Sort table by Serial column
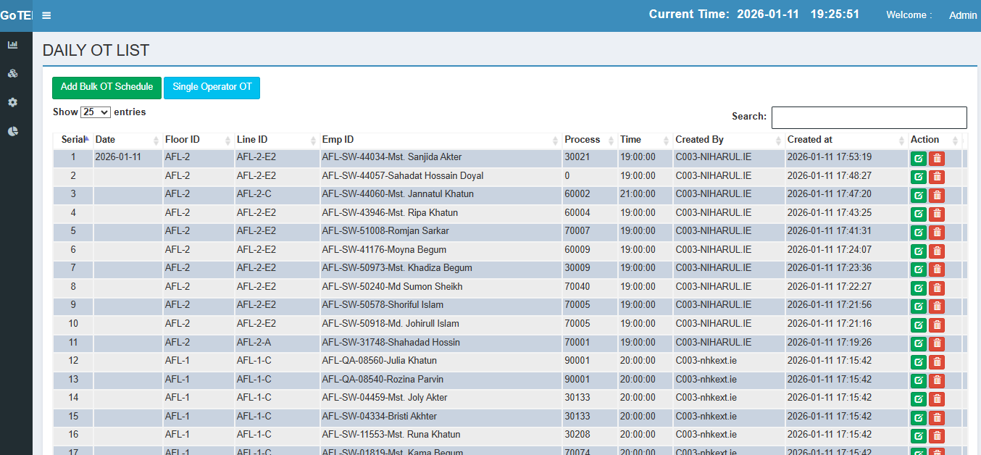 [73, 140]
